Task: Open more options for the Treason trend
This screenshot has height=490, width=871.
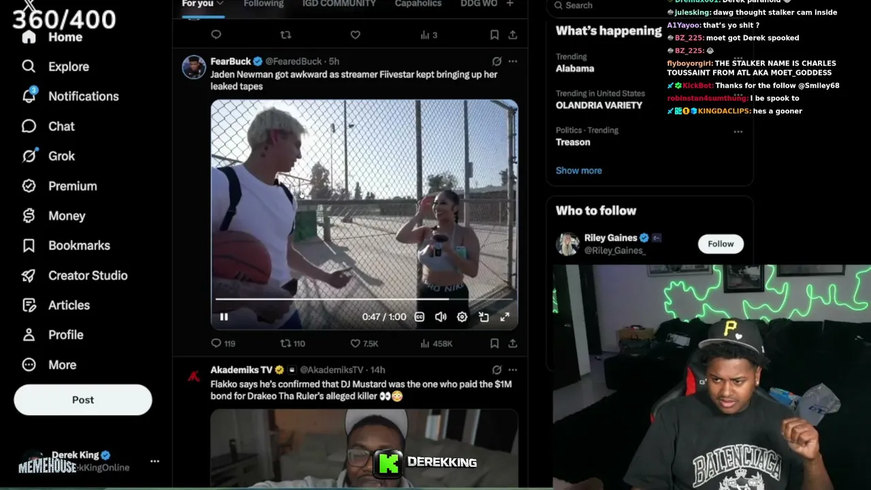Action: [x=738, y=131]
